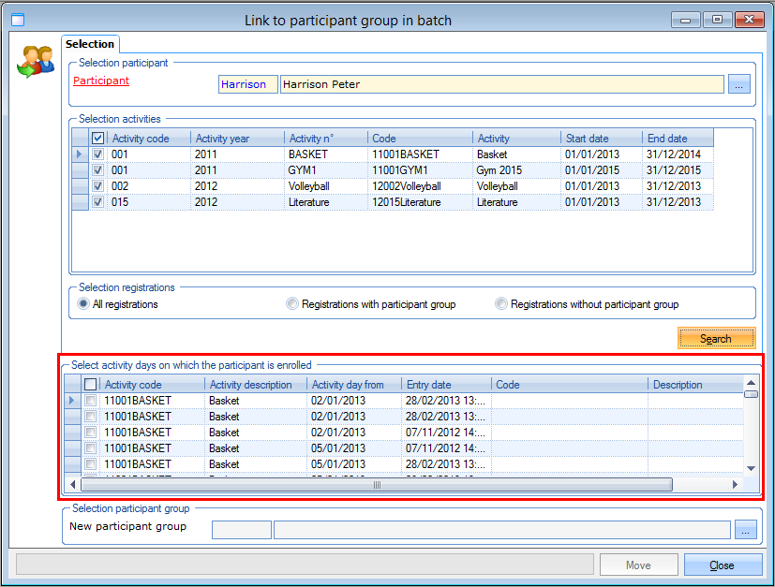Image resolution: width=775 pixels, height=587 pixels.
Task: Select Registrations without participant group option
Action: [x=501, y=304]
